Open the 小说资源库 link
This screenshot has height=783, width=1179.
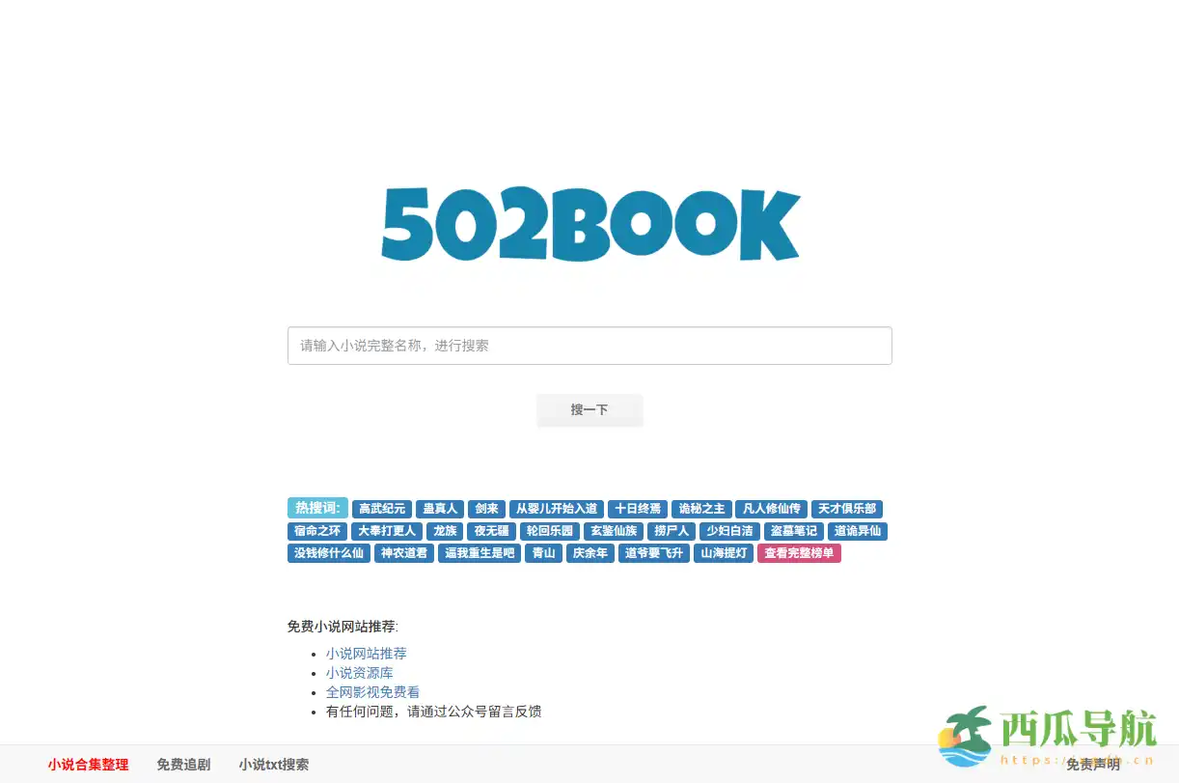point(360,673)
